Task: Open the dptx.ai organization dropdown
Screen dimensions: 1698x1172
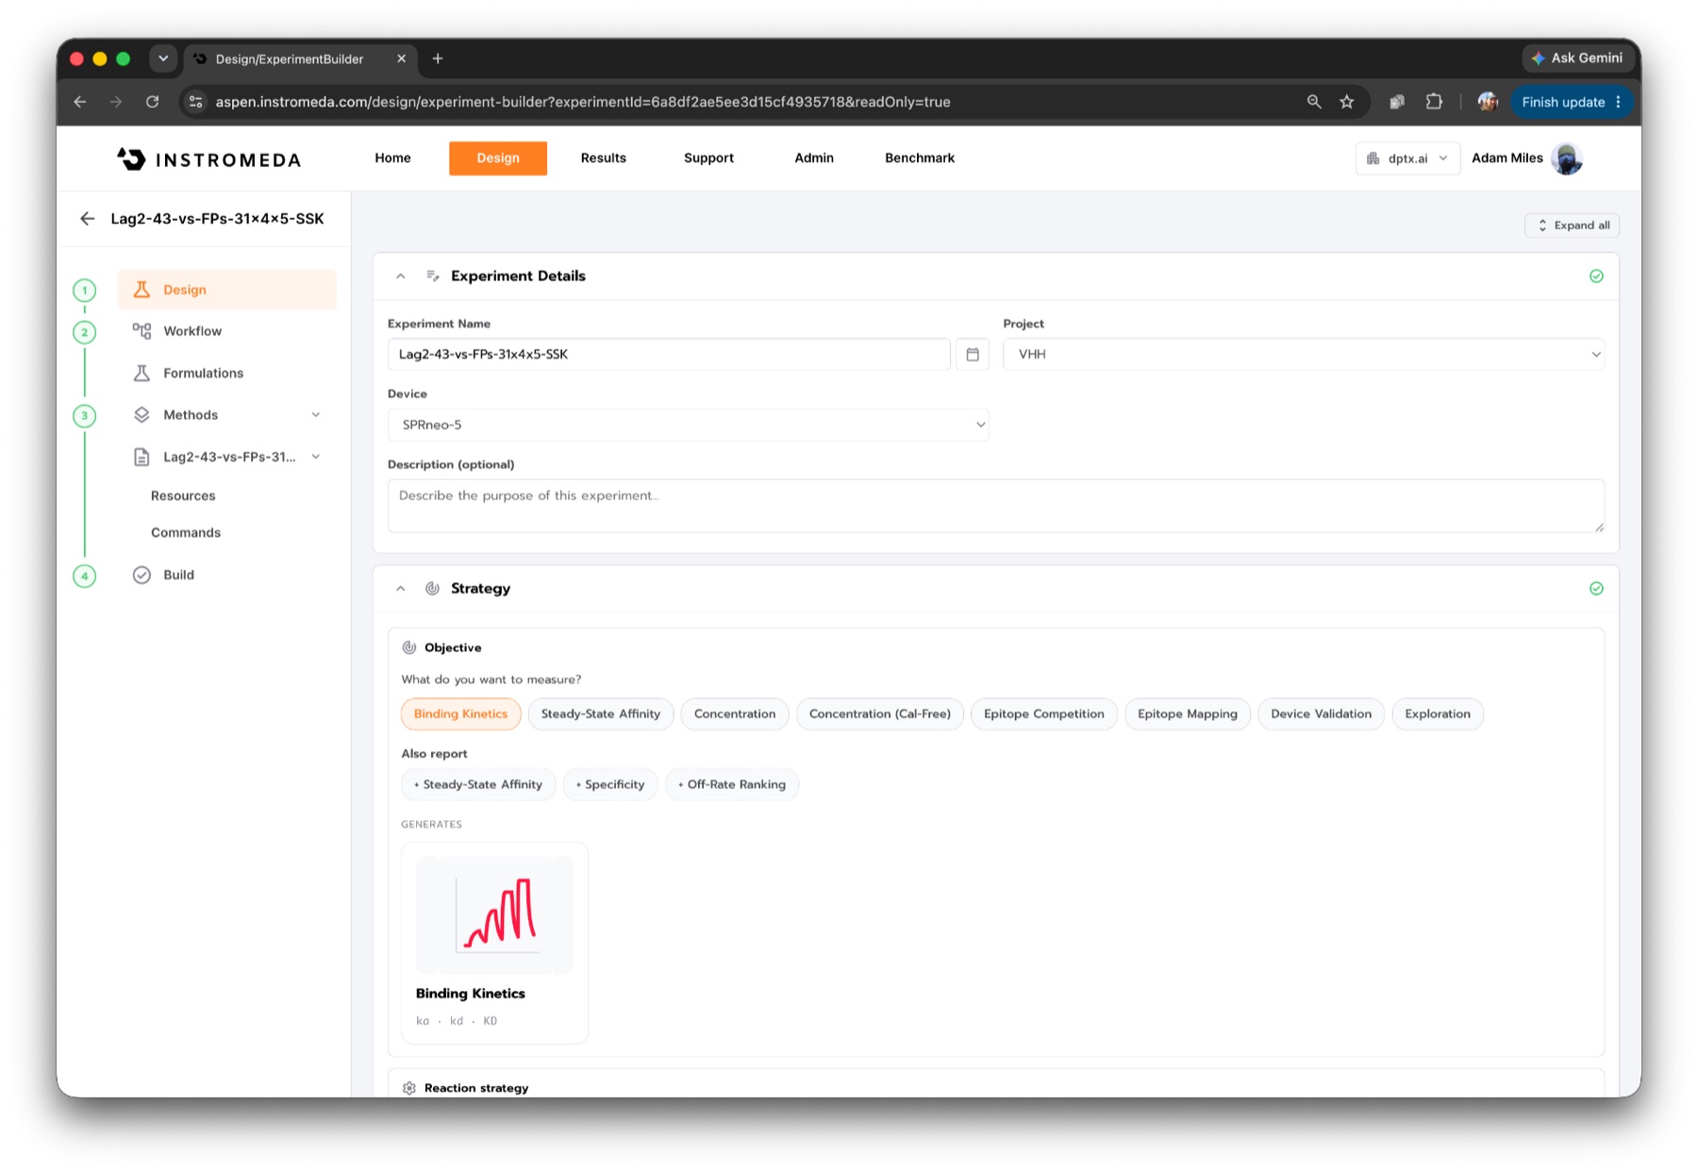Action: 1407,159
